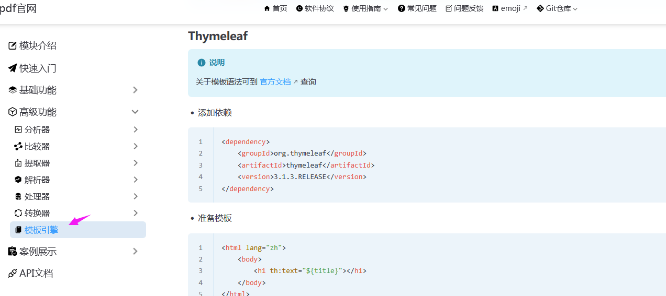Open the 问题反馈 link
Image resolution: width=666 pixels, height=296 pixels.
(x=464, y=8)
